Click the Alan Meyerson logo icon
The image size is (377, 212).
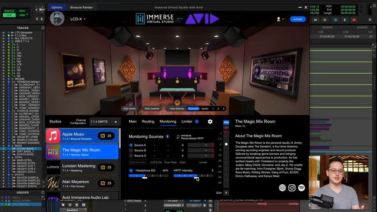coord(53,183)
